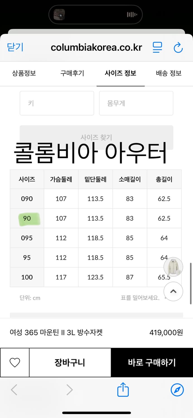Screen dimensions: 193x418
Task: Toggle the heart wishlist icon
Action: click(14, 363)
